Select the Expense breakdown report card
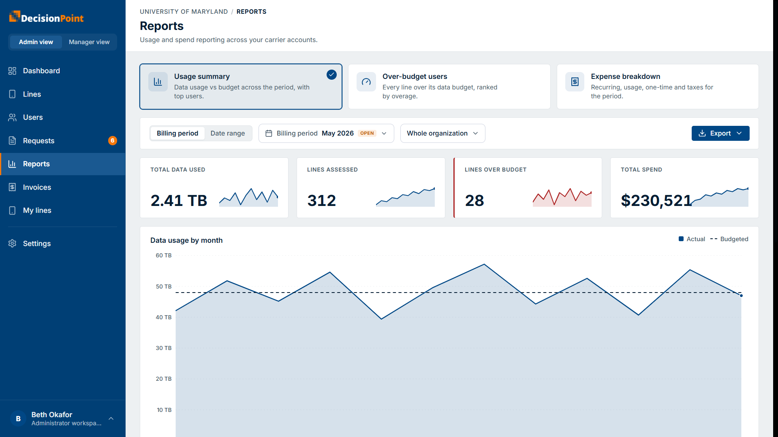This screenshot has width=778, height=437. pos(658,87)
